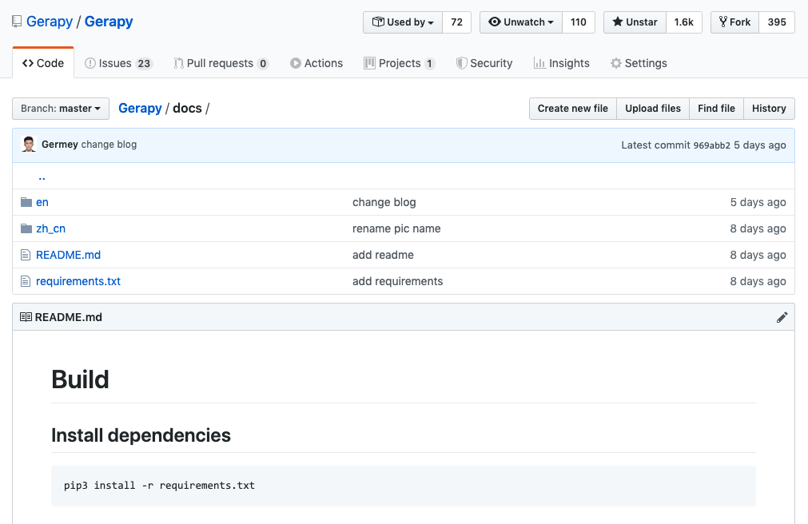Click the folder icon for en
The image size is (808, 524).
click(26, 202)
